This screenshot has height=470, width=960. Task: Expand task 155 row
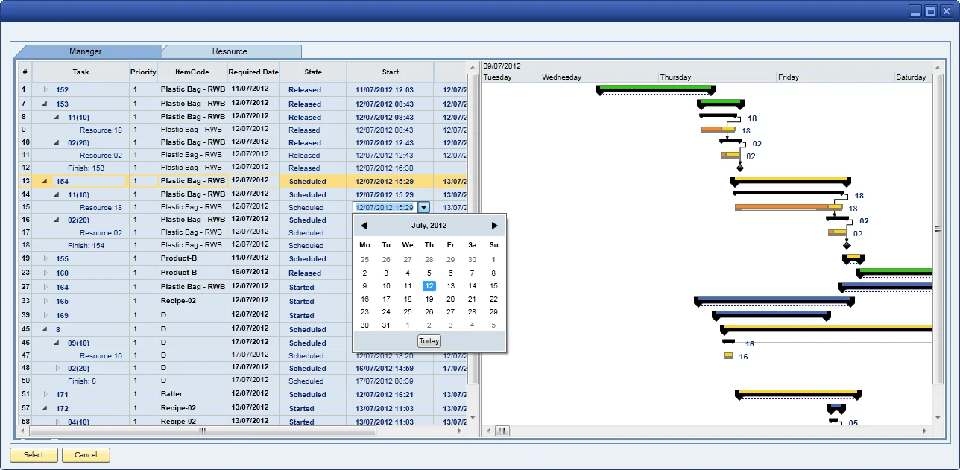(x=45, y=259)
